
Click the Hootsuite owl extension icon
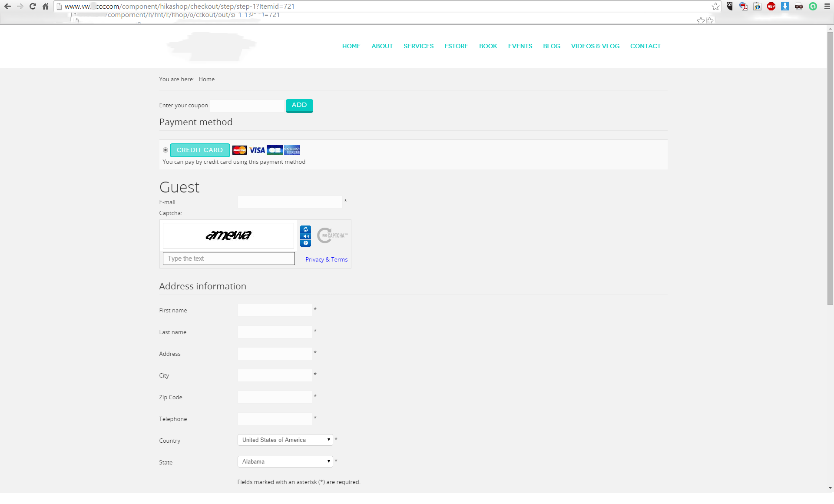pos(730,6)
